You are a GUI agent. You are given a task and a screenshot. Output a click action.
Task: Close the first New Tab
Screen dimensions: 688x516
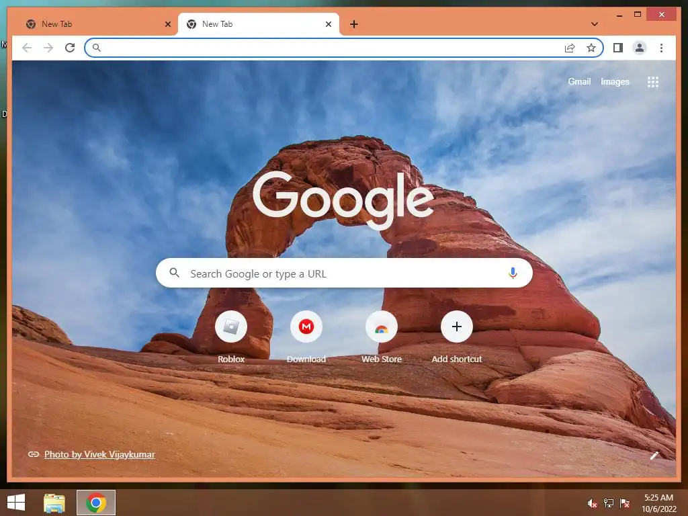click(167, 24)
